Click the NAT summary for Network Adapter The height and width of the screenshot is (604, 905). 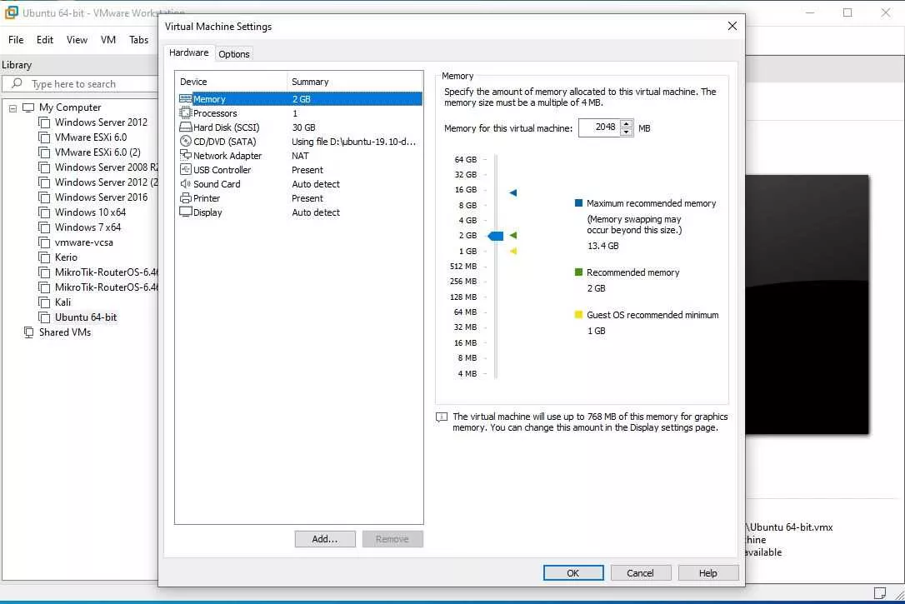[x=300, y=156]
